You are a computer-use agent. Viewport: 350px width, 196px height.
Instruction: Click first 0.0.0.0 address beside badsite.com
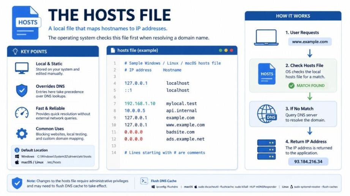(x=134, y=132)
